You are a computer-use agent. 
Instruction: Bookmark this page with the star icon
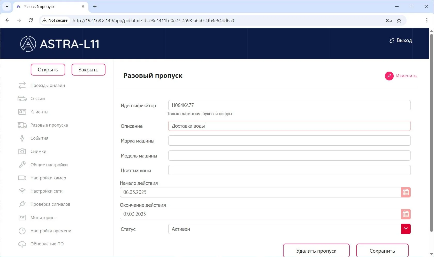tap(399, 20)
